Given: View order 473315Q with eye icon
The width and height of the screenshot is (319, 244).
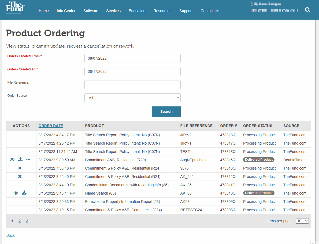Looking at the screenshot, I should [x=12, y=160].
